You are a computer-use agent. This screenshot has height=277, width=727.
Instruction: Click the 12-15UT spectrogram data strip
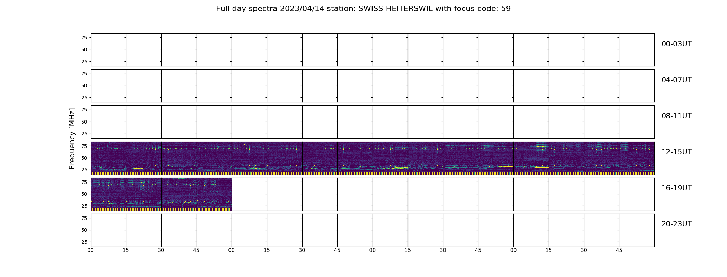click(x=373, y=158)
